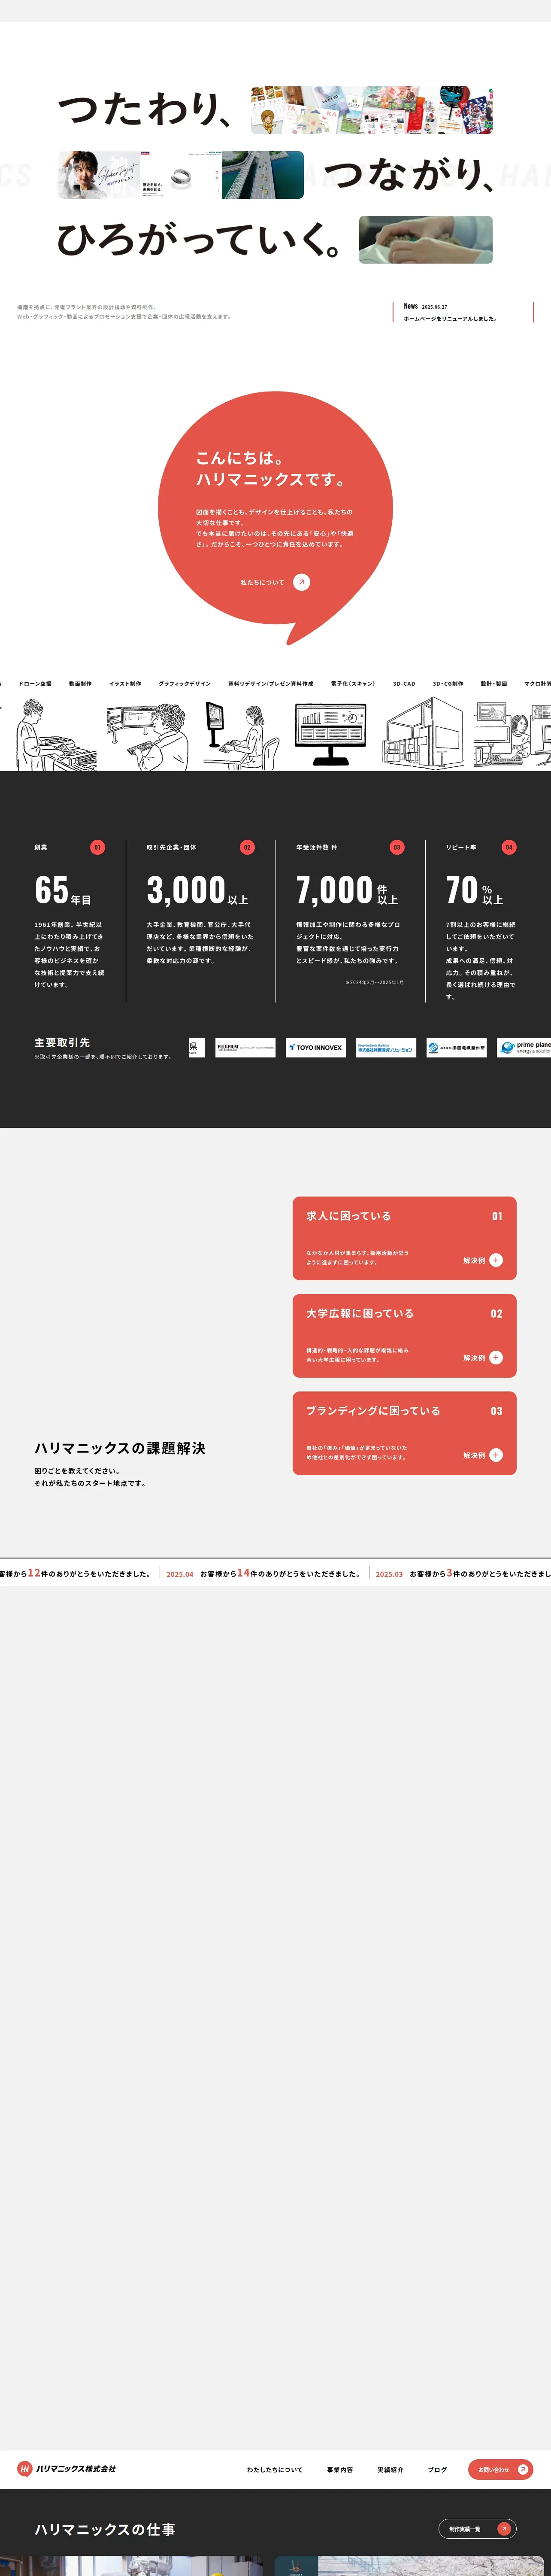Click the 3,000以上 client statistic
Image resolution: width=551 pixels, height=2576 pixels.
tap(197, 889)
